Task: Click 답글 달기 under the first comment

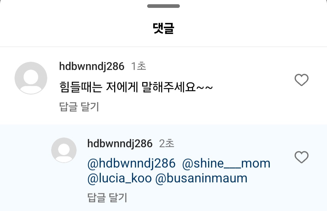Action: click(x=79, y=107)
